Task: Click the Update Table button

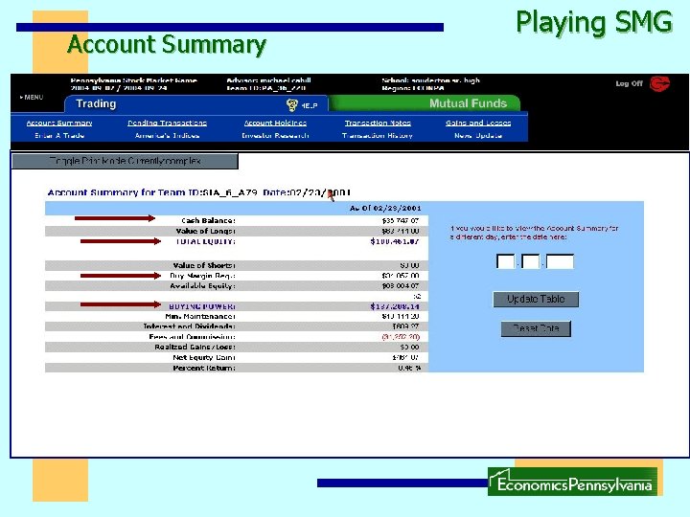Action: click(x=536, y=299)
